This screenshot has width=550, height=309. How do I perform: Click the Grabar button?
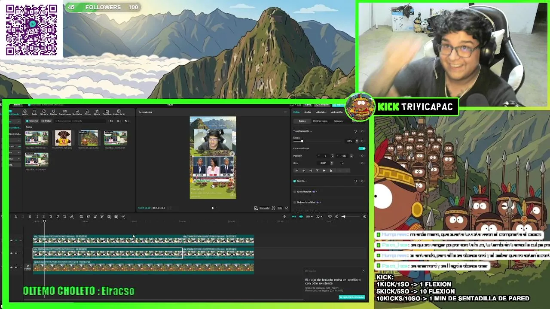click(46, 121)
